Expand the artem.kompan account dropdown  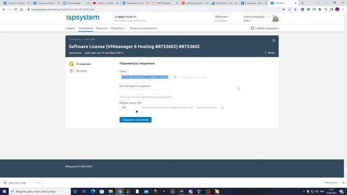coord(256,17)
